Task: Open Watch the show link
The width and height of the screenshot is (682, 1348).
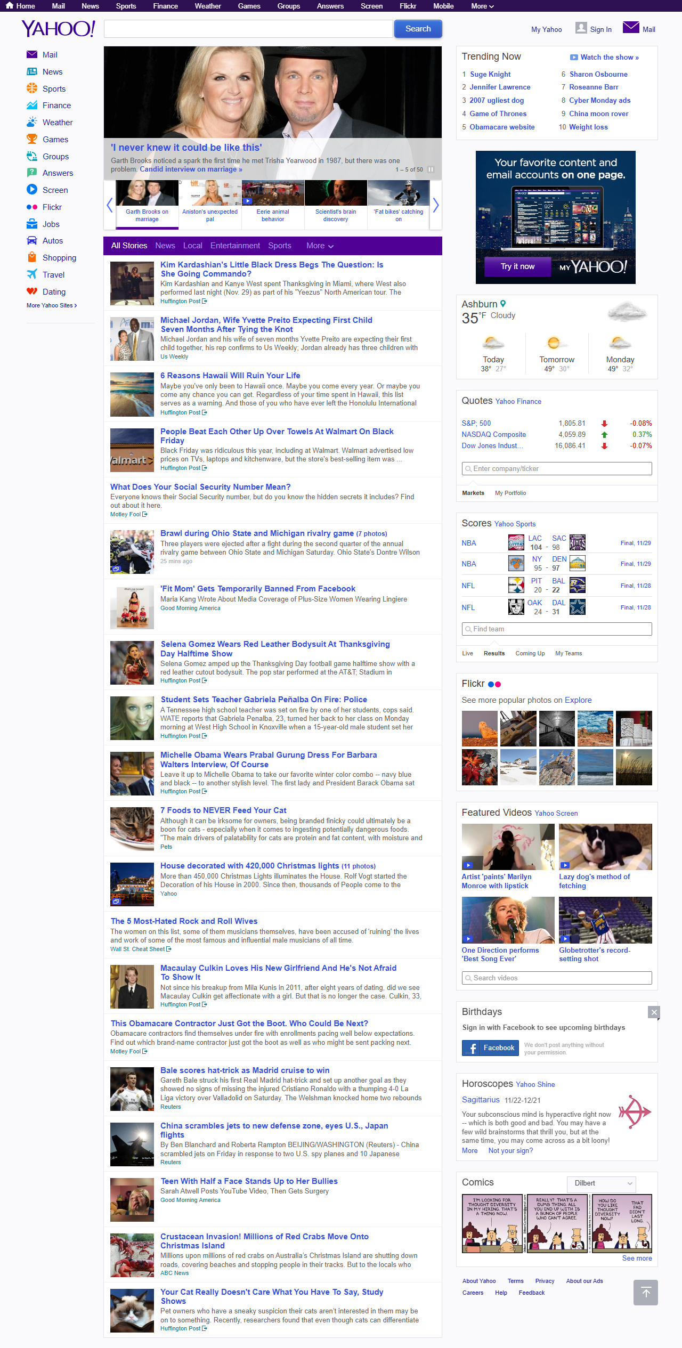Action: click(x=609, y=57)
